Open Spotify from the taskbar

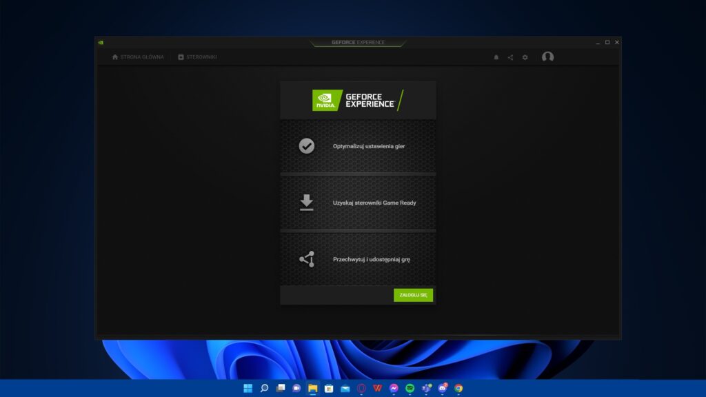pos(410,388)
